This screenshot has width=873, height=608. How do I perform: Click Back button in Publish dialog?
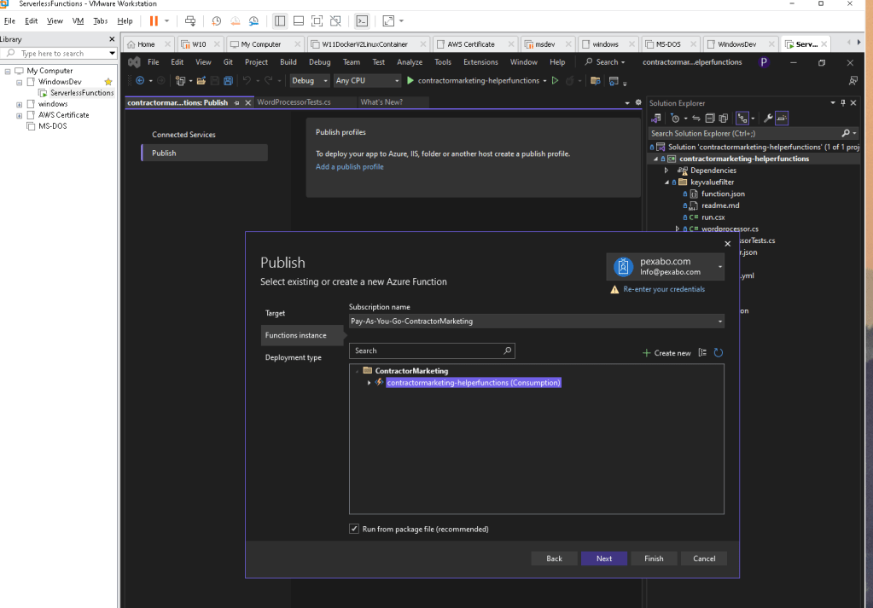pyautogui.click(x=554, y=559)
